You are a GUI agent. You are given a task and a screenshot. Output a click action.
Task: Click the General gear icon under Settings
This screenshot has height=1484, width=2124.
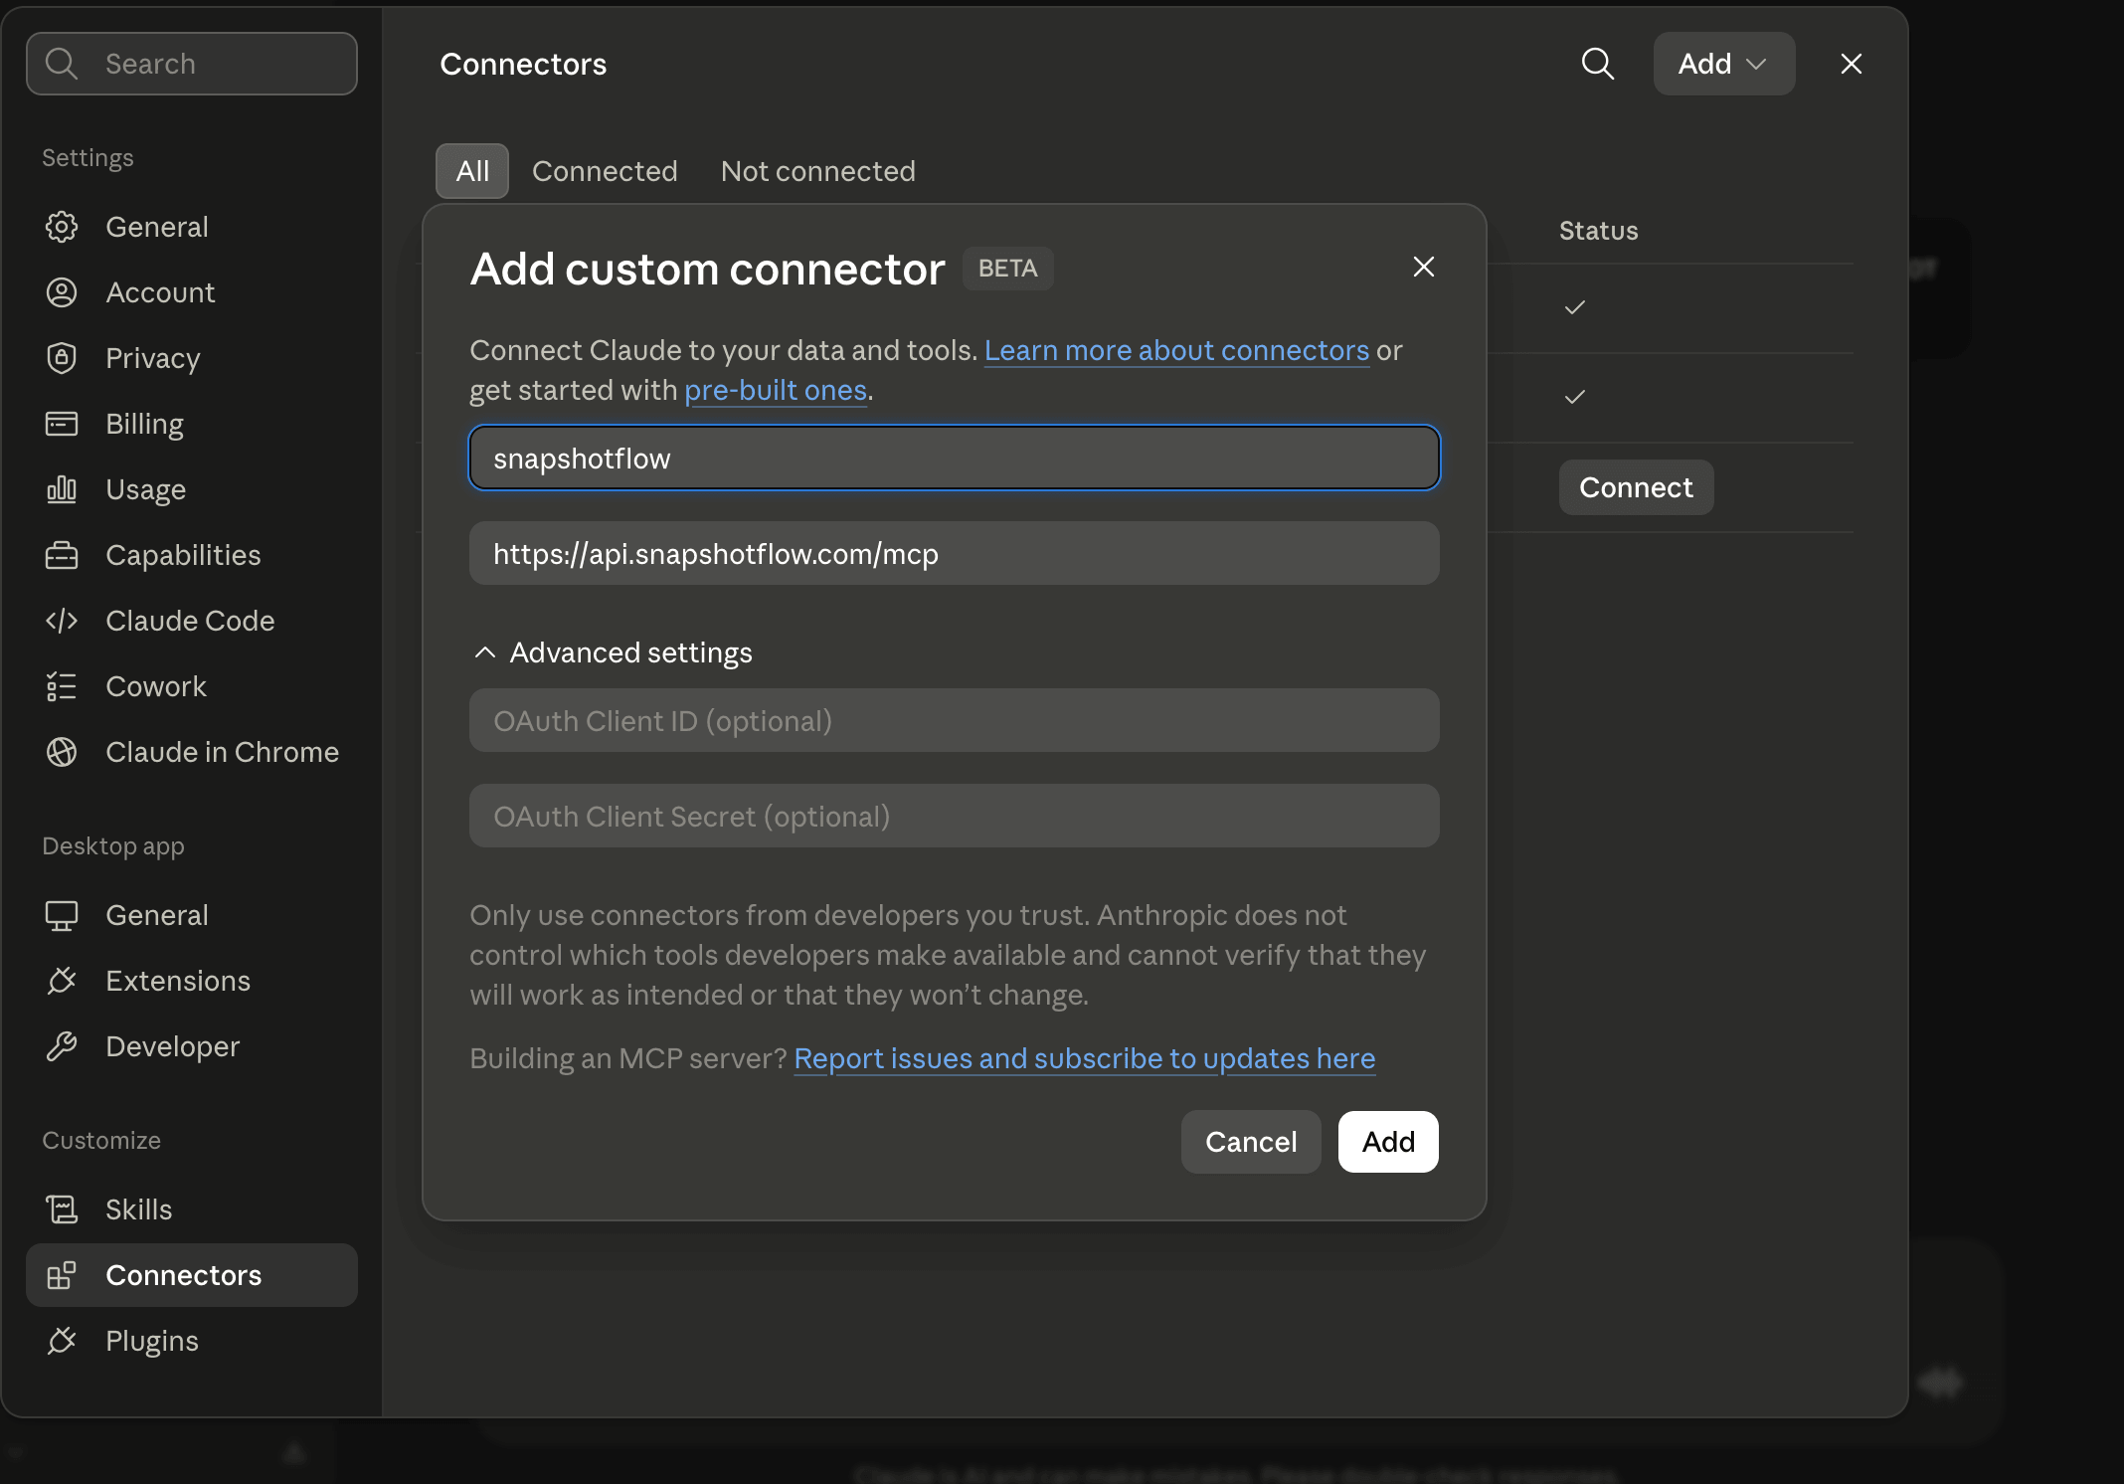tap(62, 227)
